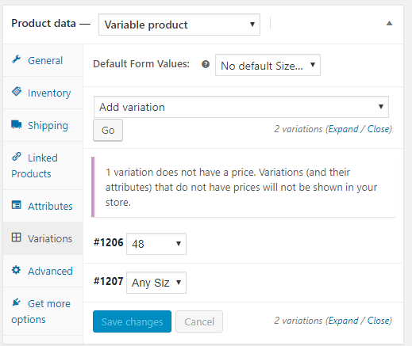Click the wrench icon beside General
Screen dimensions: 412x346
(x=17, y=59)
